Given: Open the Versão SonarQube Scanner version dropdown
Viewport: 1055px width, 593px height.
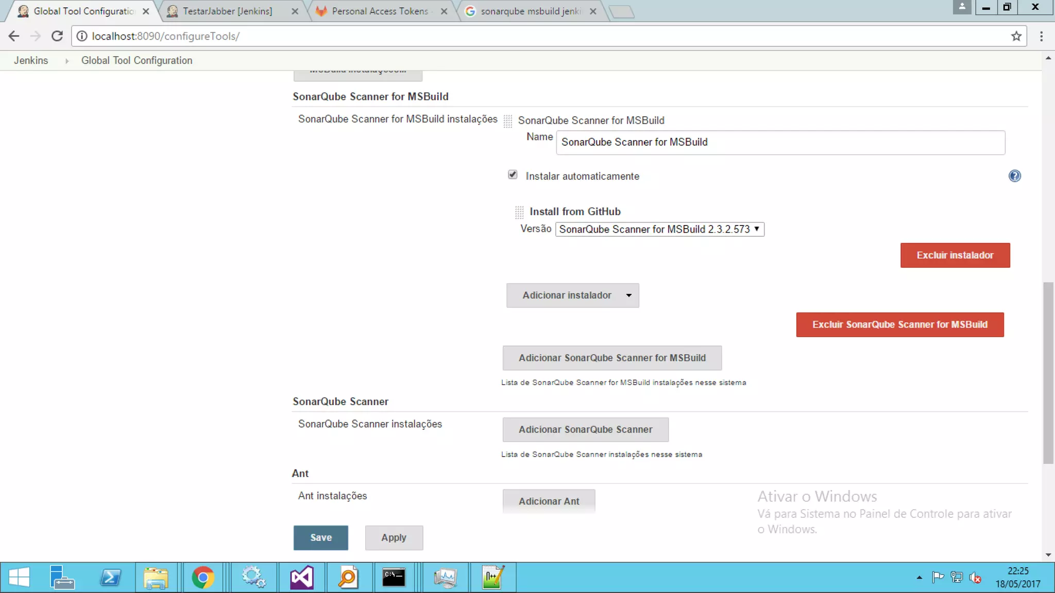Looking at the screenshot, I should (659, 229).
